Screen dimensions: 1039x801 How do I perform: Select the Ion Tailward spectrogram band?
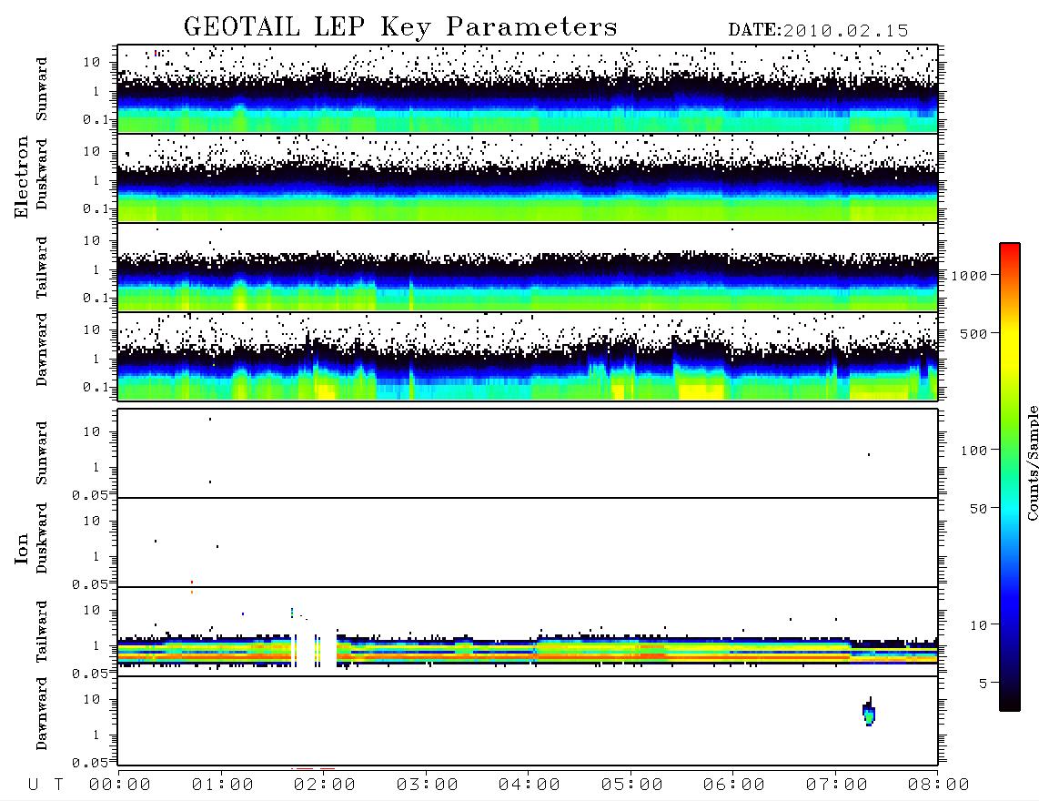pyautogui.click(x=528, y=651)
